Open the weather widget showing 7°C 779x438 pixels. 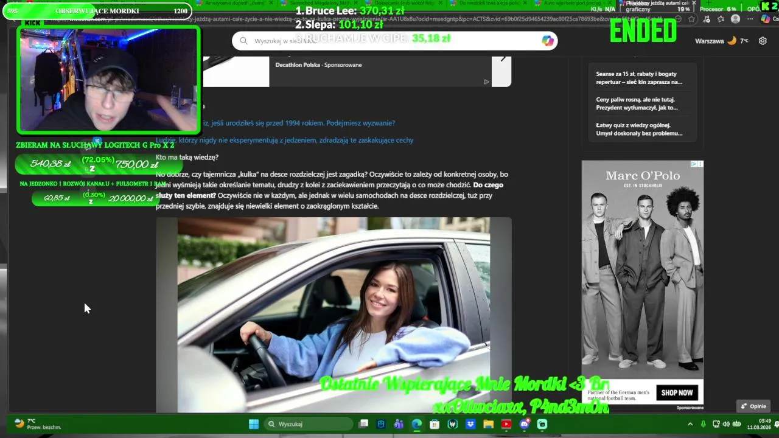[x=38, y=424]
